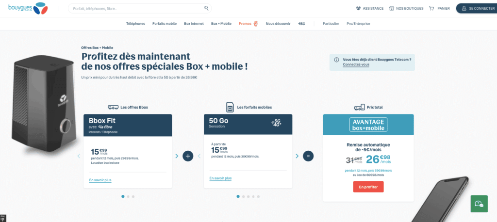497x222 pixels.
Task: Open the 5G menu icon
Action: point(301,24)
